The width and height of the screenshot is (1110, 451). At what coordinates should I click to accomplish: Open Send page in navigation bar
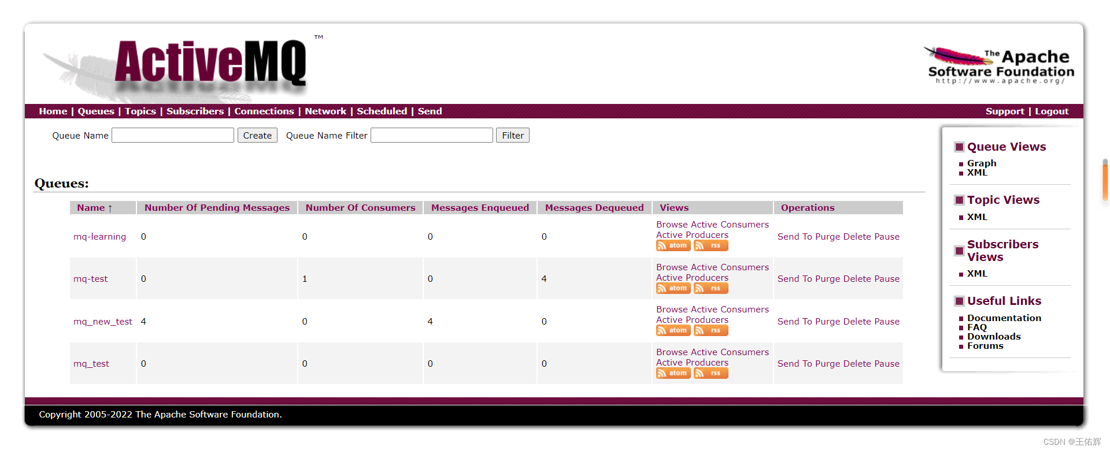pos(430,111)
